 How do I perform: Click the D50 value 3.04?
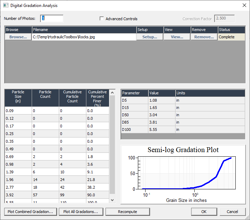[x=162, y=115]
